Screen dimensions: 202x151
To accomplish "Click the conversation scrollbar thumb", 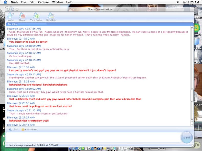I will click(192, 95).
